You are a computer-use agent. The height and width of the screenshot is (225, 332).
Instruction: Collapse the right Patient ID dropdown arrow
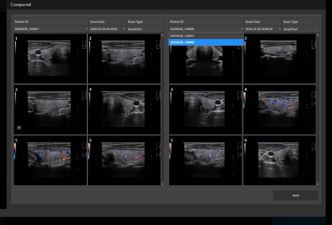pos(242,29)
